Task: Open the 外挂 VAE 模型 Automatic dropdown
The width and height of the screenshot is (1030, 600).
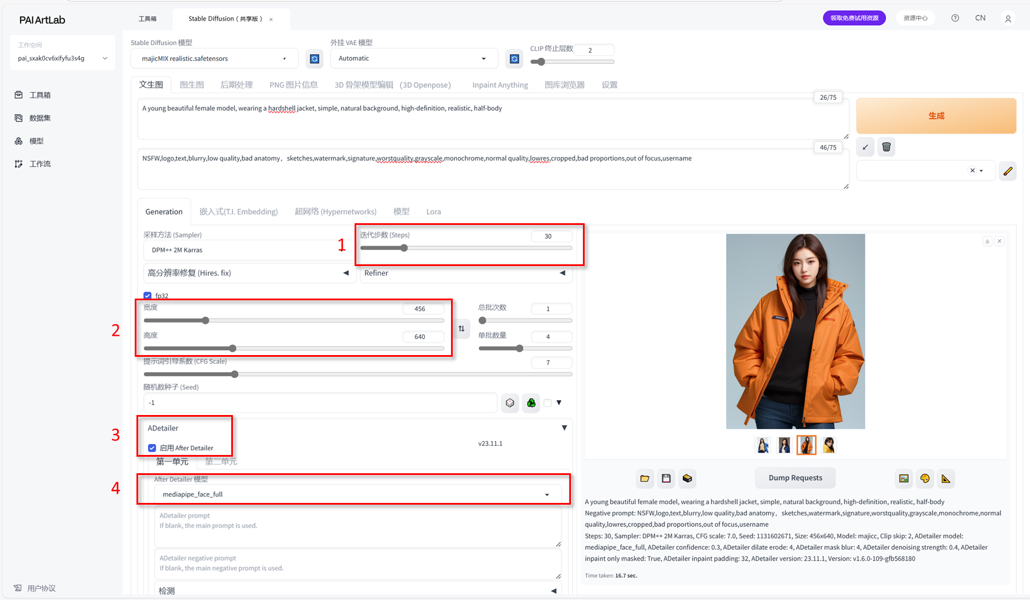Action: click(413, 58)
